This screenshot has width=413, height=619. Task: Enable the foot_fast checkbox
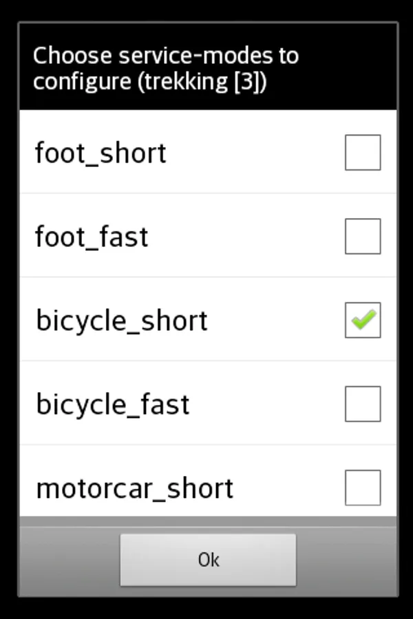pos(362,236)
